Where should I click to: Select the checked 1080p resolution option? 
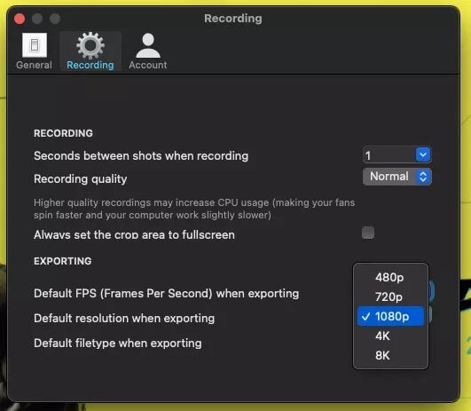click(390, 316)
